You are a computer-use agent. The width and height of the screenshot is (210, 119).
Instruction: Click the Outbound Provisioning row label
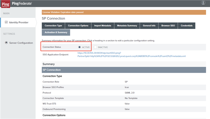[x=54, y=109]
